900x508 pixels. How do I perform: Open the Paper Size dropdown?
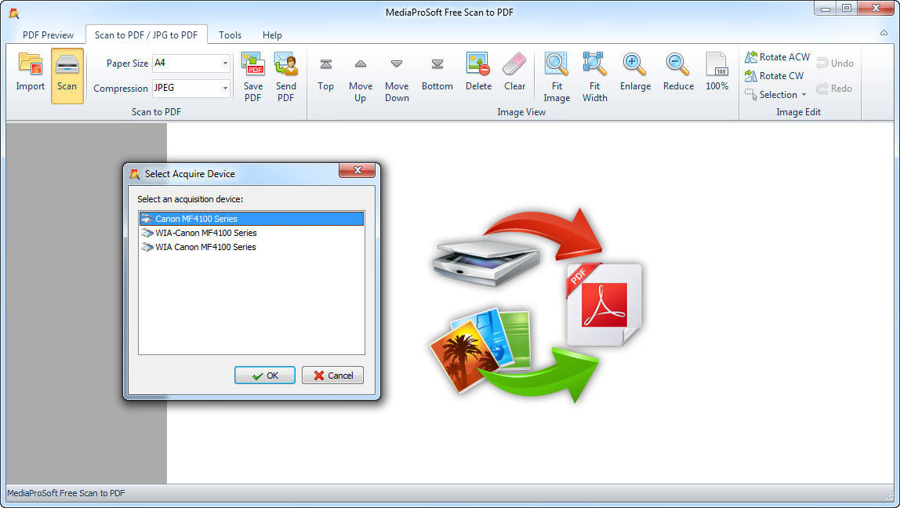click(225, 63)
